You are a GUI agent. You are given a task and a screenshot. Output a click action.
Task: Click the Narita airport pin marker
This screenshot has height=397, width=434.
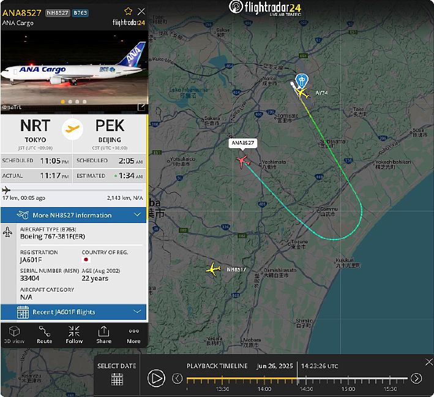301,81
